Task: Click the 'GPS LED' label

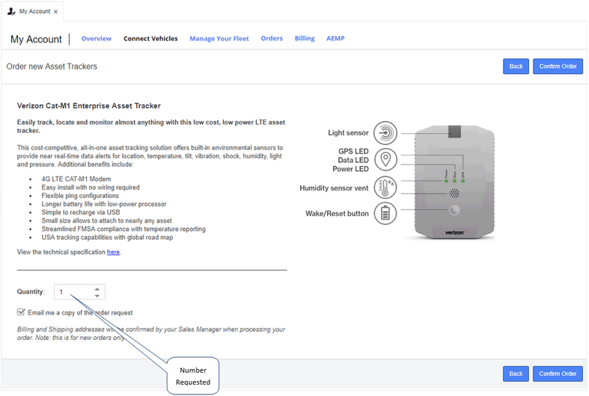Action: [x=353, y=151]
